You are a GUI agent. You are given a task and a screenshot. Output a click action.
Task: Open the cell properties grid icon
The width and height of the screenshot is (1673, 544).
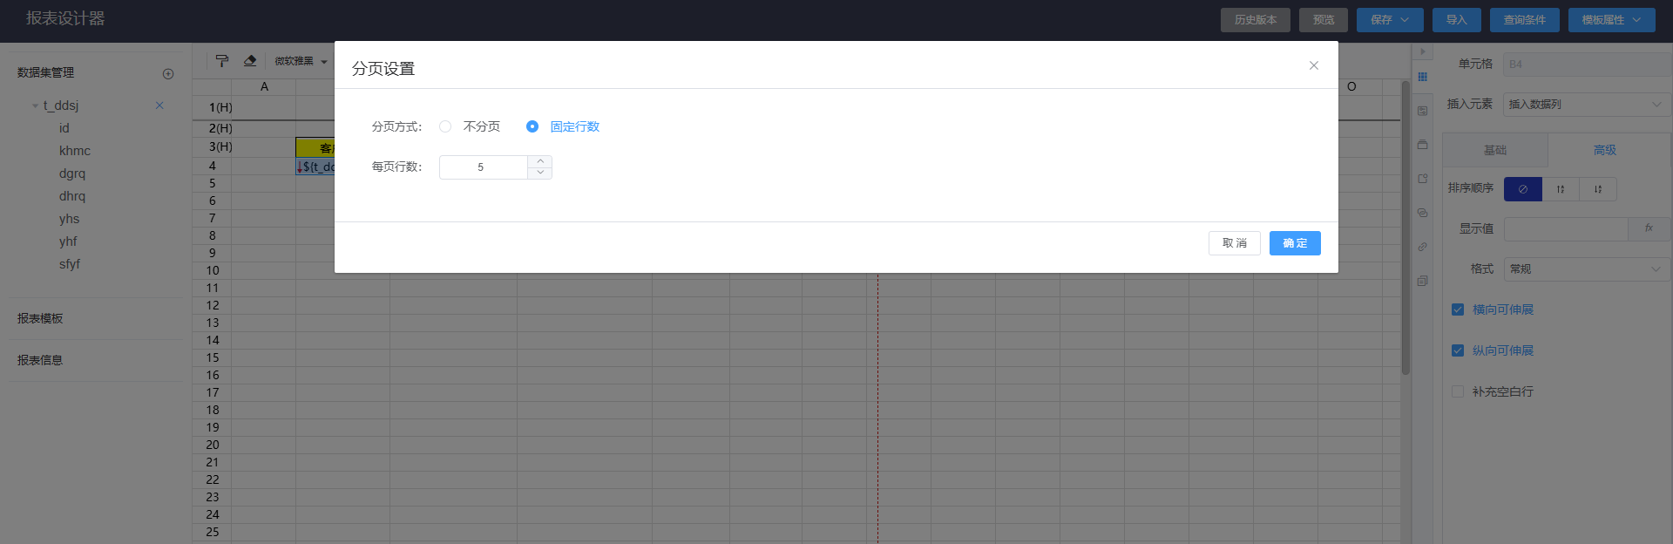[x=1422, y=77]
